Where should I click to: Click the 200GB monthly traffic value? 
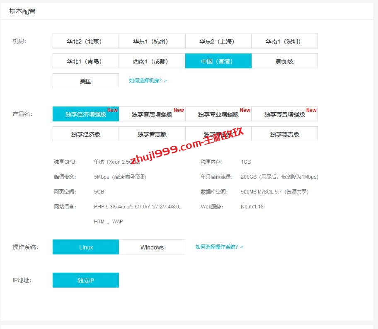point(280,177)
